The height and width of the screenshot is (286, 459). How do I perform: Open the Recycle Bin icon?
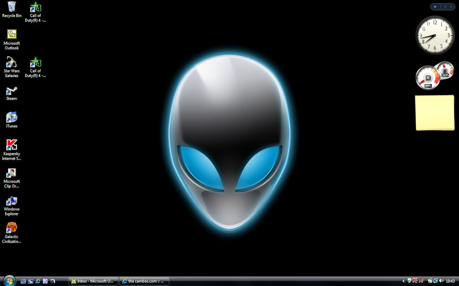point(12,10)
